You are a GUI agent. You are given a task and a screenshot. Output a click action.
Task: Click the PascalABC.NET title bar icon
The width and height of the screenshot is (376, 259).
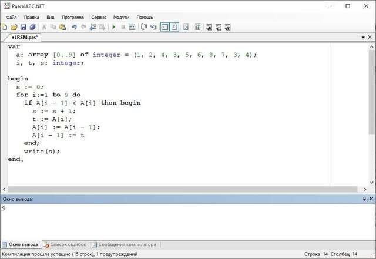click(x=6, y=6)
